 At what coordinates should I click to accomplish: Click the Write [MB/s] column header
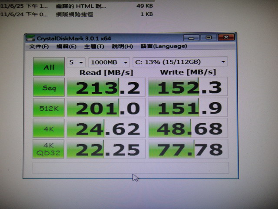click(x=188, y=72)
